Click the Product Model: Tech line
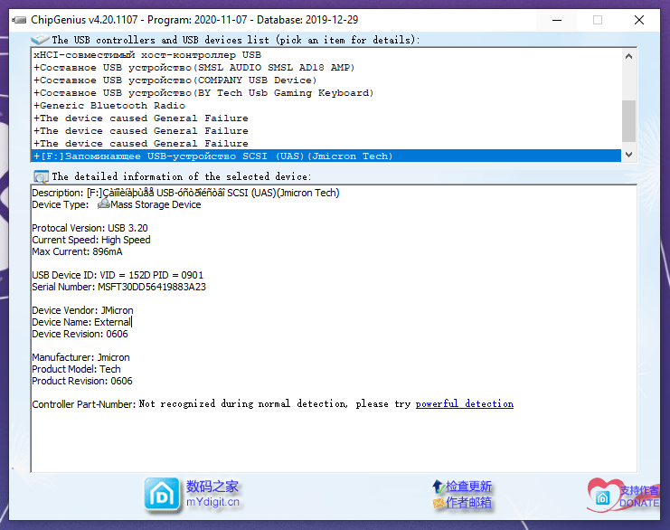Image resolution: width=670 pixels, height=530 pixels. tap(76, 369)
